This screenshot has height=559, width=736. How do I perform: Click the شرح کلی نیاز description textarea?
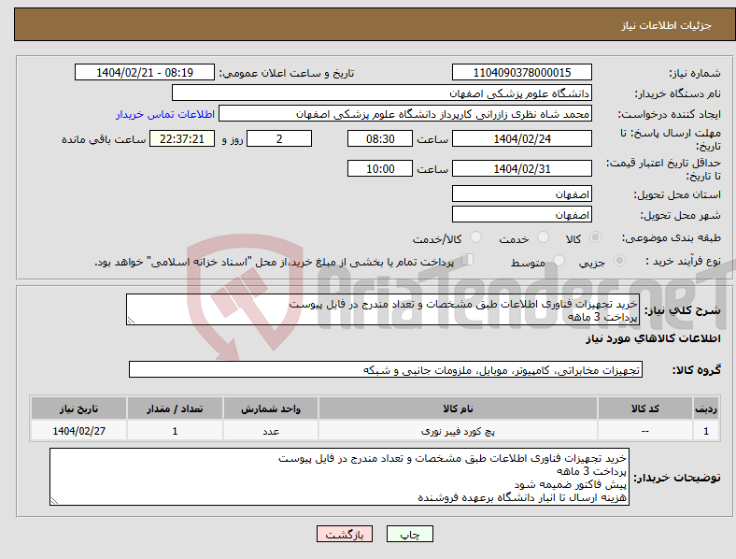click(x=383, y=309)
